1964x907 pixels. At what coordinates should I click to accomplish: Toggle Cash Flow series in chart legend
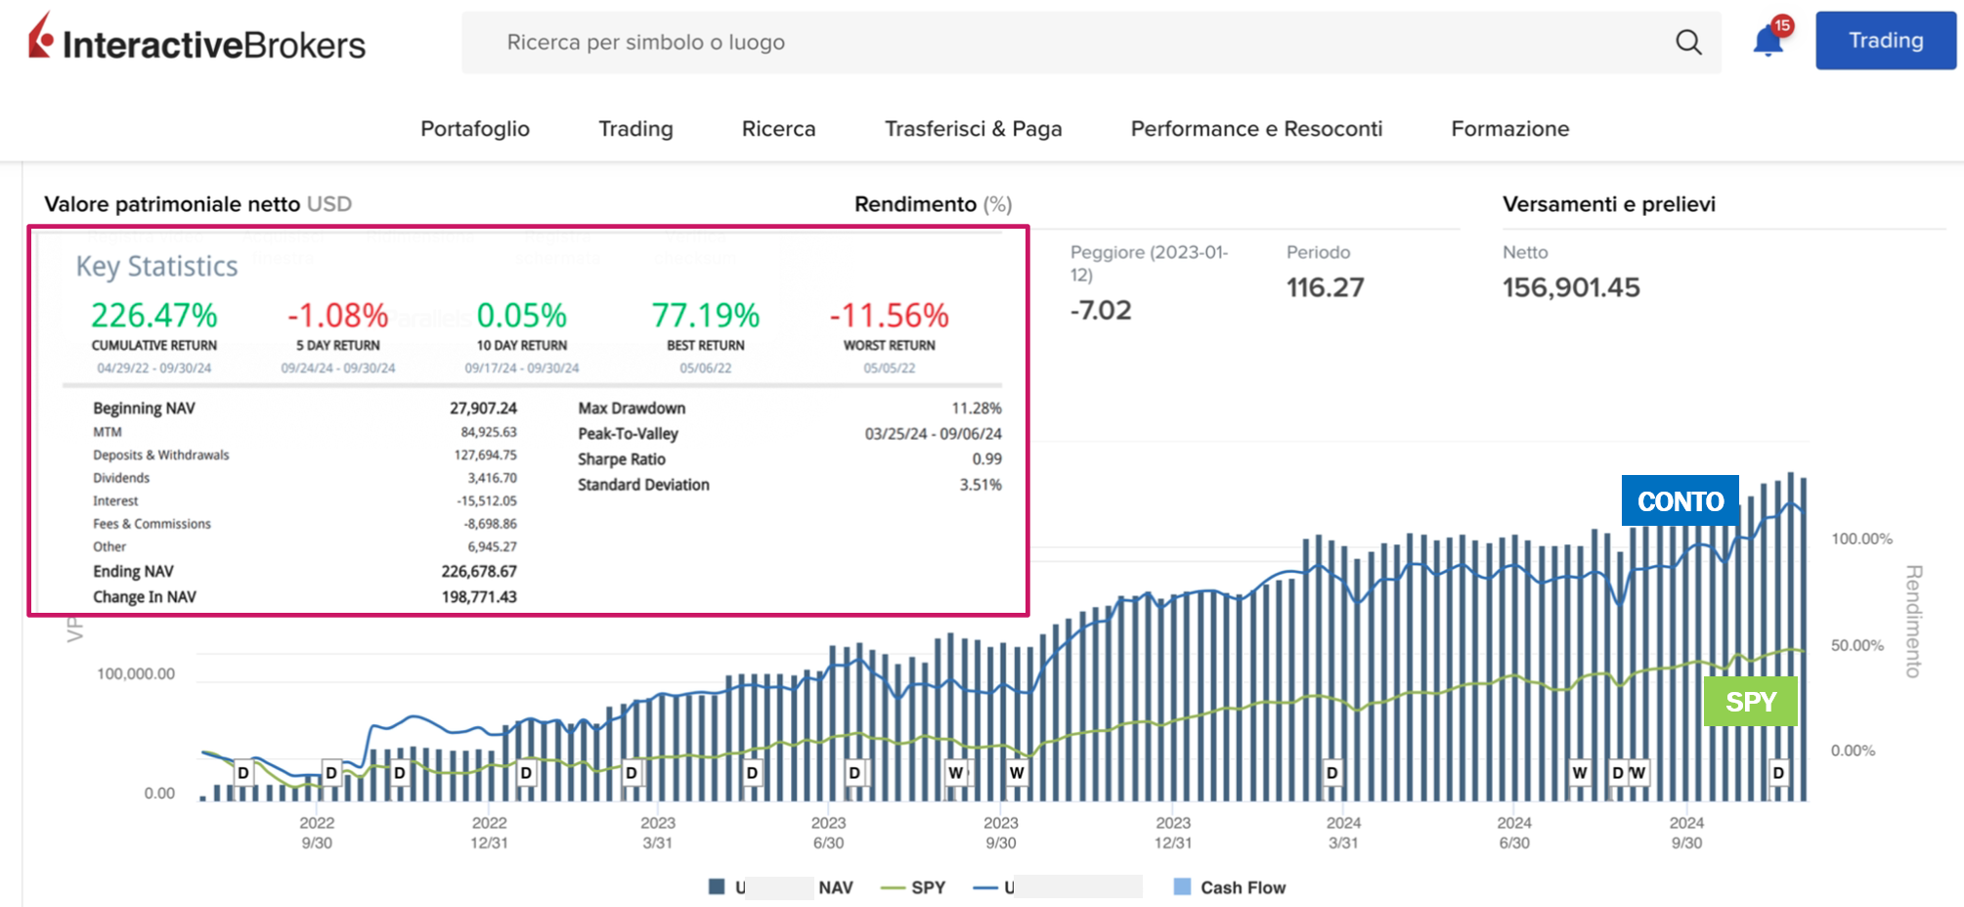[1242, 887]
